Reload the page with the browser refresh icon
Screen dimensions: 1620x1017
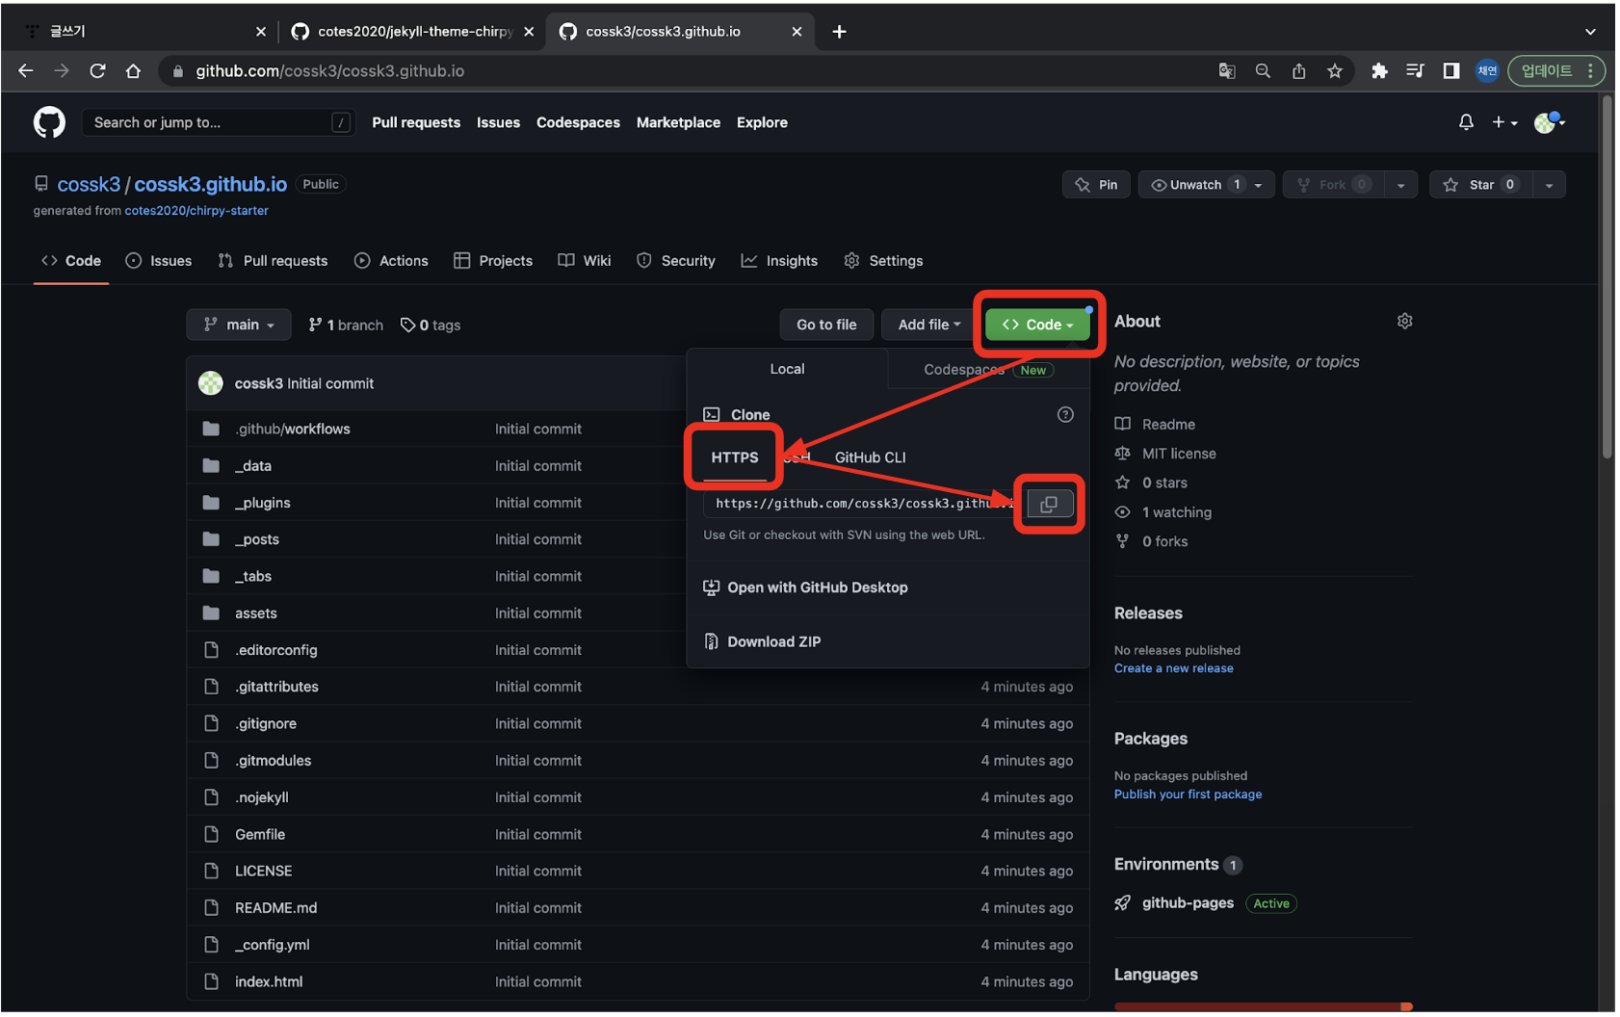(x=97, y=70)
